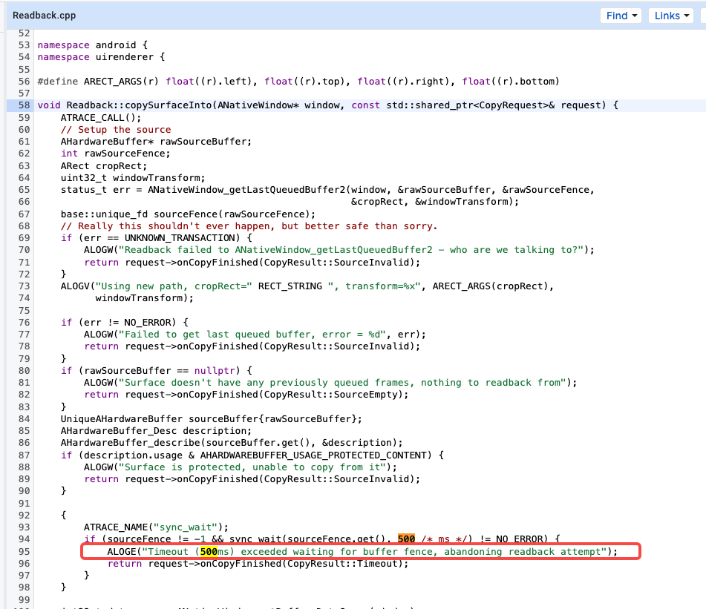Click AHardwareBuffer_describe on line 86
Screen dimensions: 706x609
[x=131, y=443]
